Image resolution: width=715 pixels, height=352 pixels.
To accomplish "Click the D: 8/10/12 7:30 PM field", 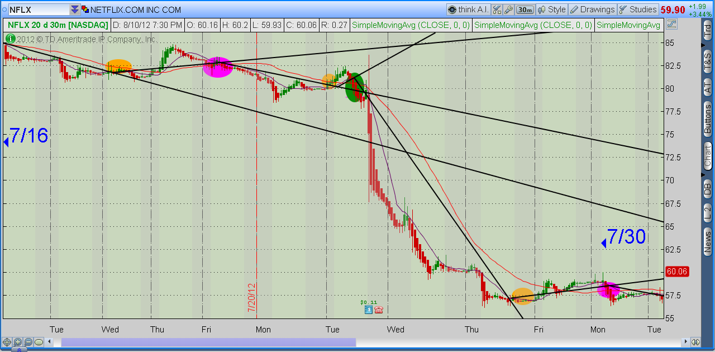I will tap(147, 25).
